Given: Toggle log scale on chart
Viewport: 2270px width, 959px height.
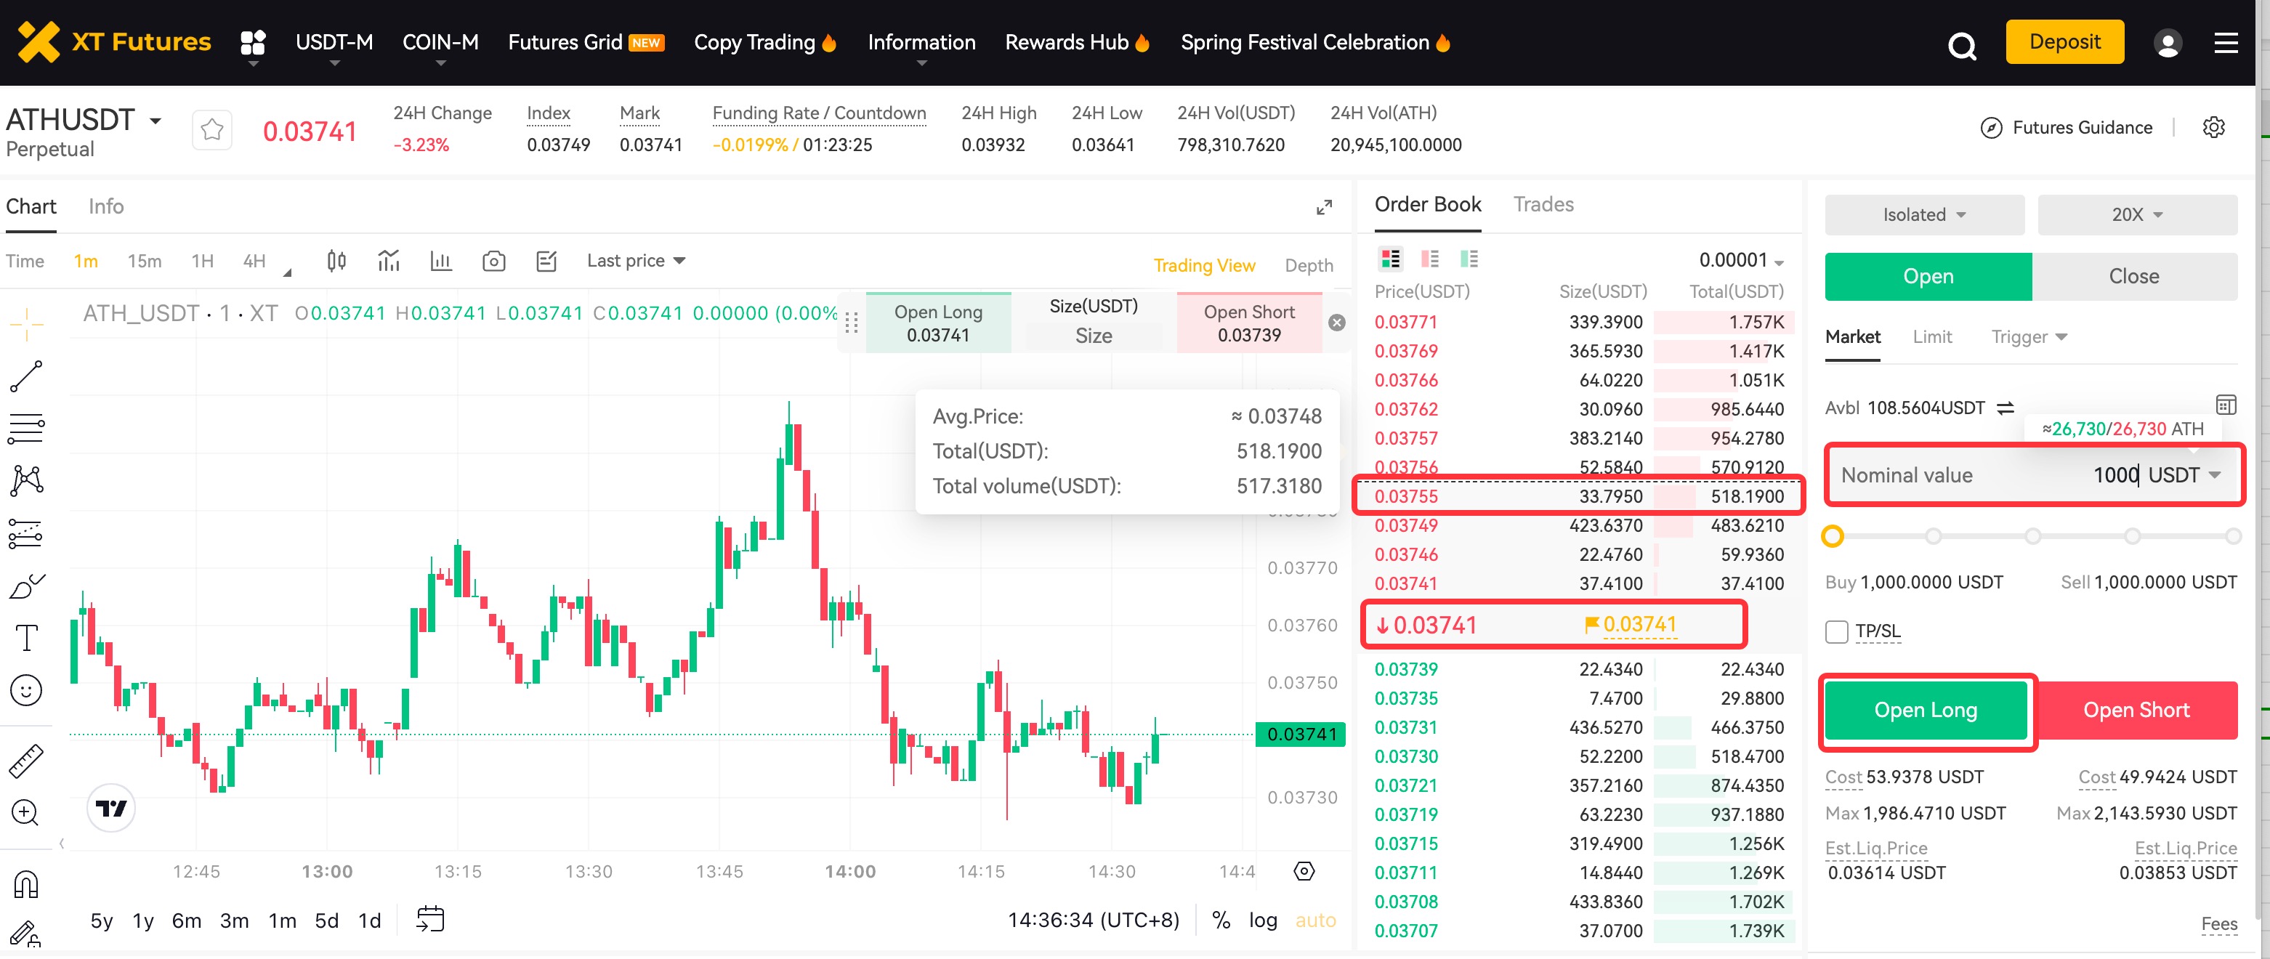Looking at the screenshot, I should (x=1262, y=920).
